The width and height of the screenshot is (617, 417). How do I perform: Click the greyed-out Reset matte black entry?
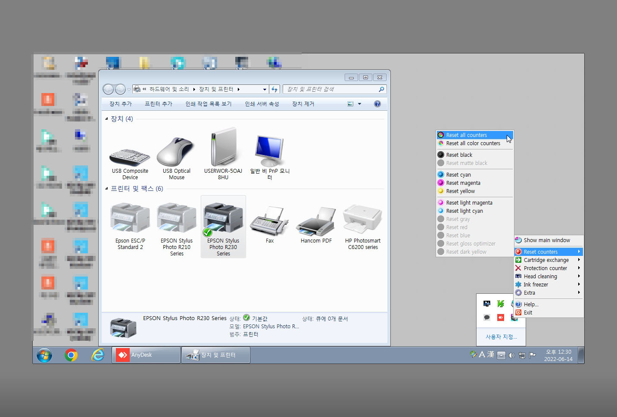coord(475,163)
